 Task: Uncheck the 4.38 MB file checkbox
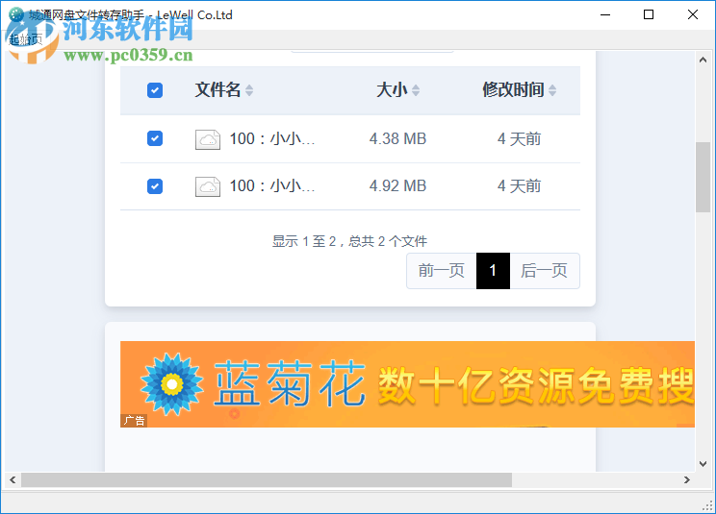tap(155, 138)
